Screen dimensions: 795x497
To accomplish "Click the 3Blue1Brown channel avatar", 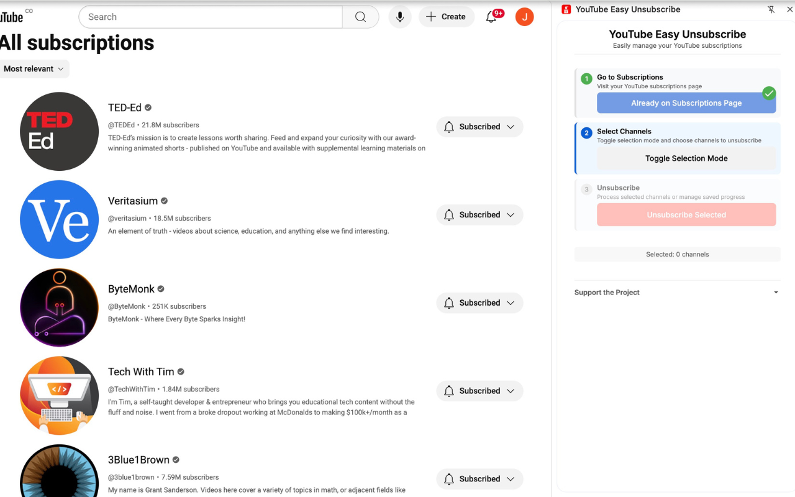I will [x=60, y=471].
